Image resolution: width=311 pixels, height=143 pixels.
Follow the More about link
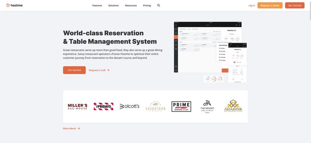(72, 129)
